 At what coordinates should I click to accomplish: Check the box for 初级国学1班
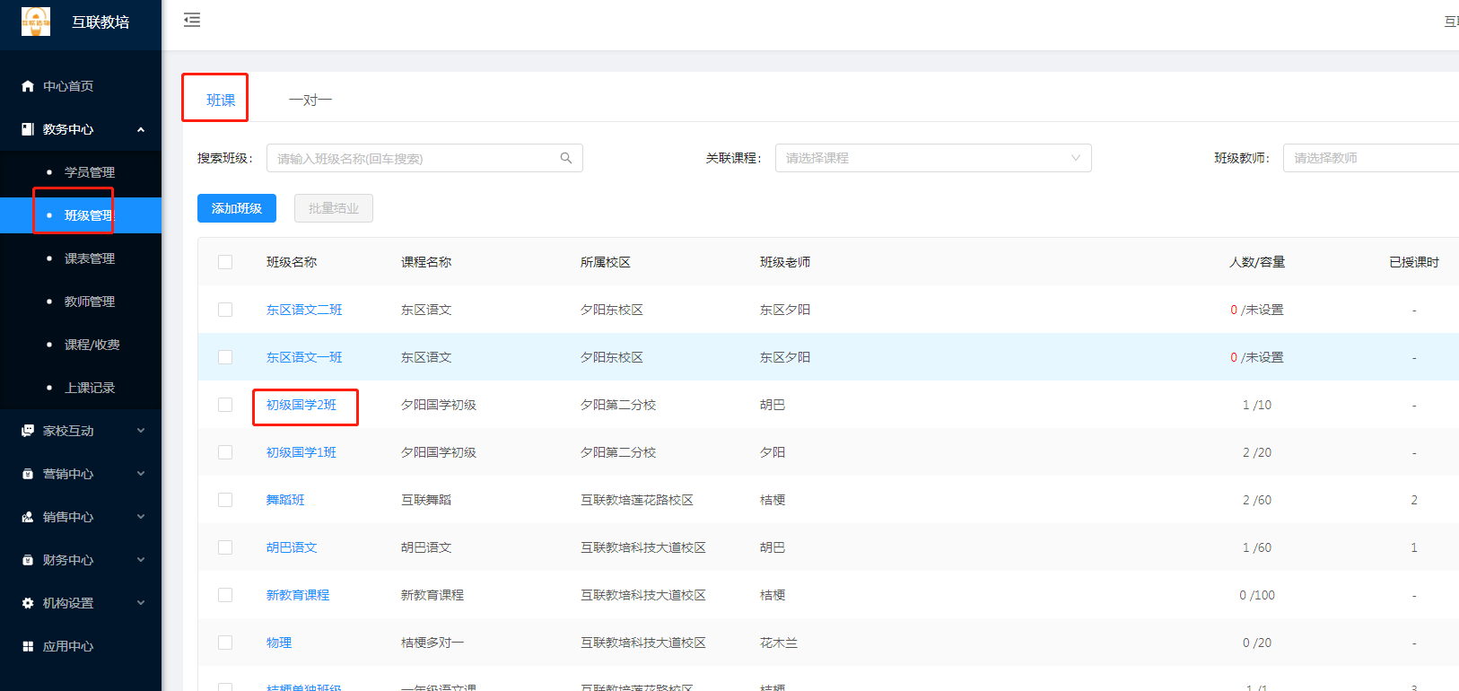(225, 452)
